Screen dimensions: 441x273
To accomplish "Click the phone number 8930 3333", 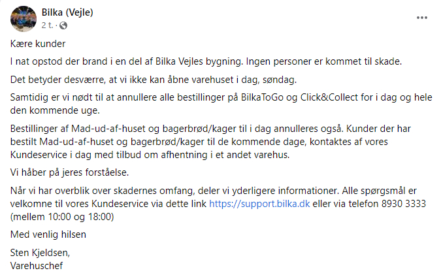I will tap(404, 204).
